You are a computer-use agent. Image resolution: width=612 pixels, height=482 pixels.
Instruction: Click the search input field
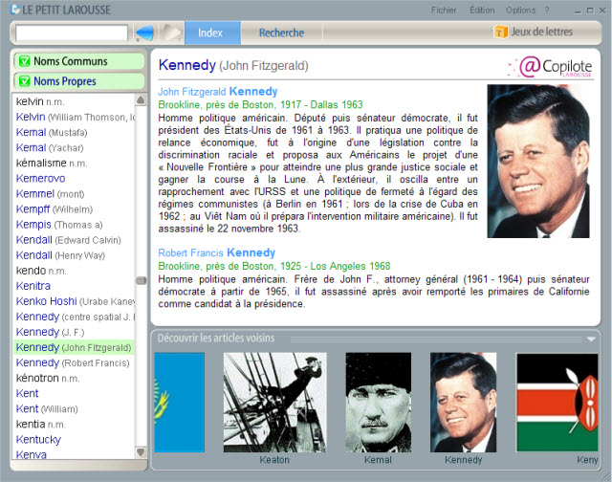[72, 33]
